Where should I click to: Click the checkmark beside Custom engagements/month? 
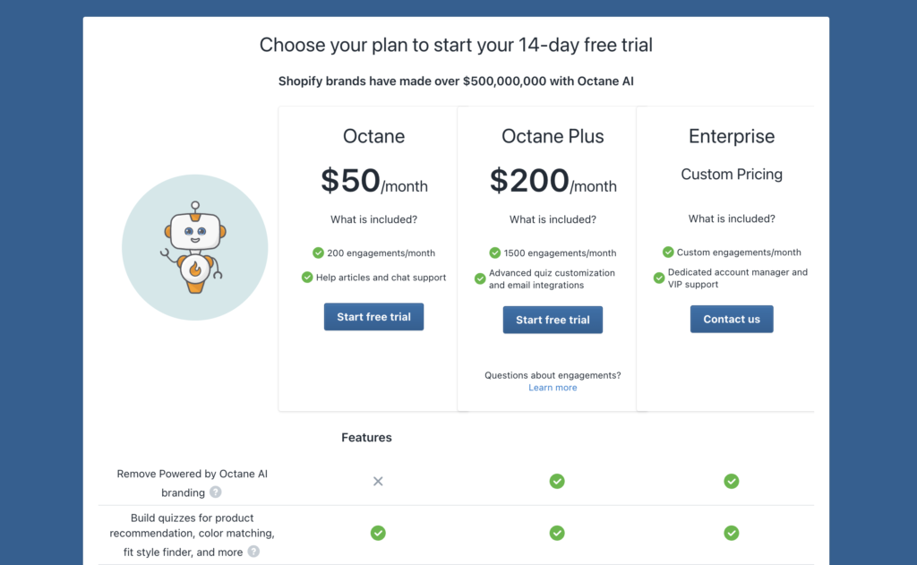(668, 252)
